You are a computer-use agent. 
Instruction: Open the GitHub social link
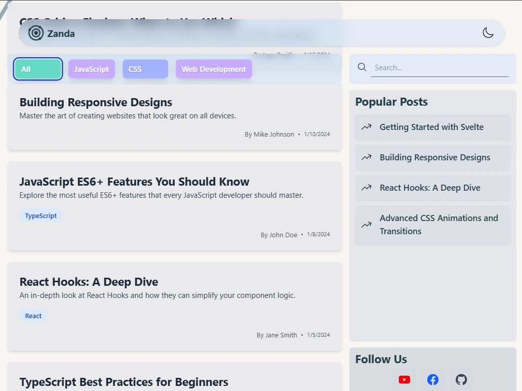(x=461, y=379)
